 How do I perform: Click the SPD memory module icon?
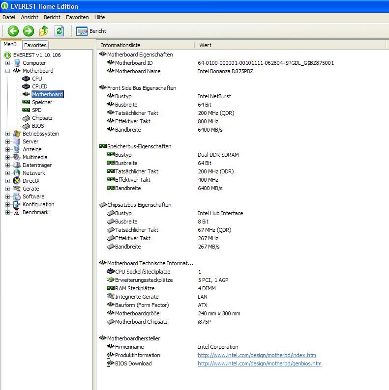(x=26, y=110)
